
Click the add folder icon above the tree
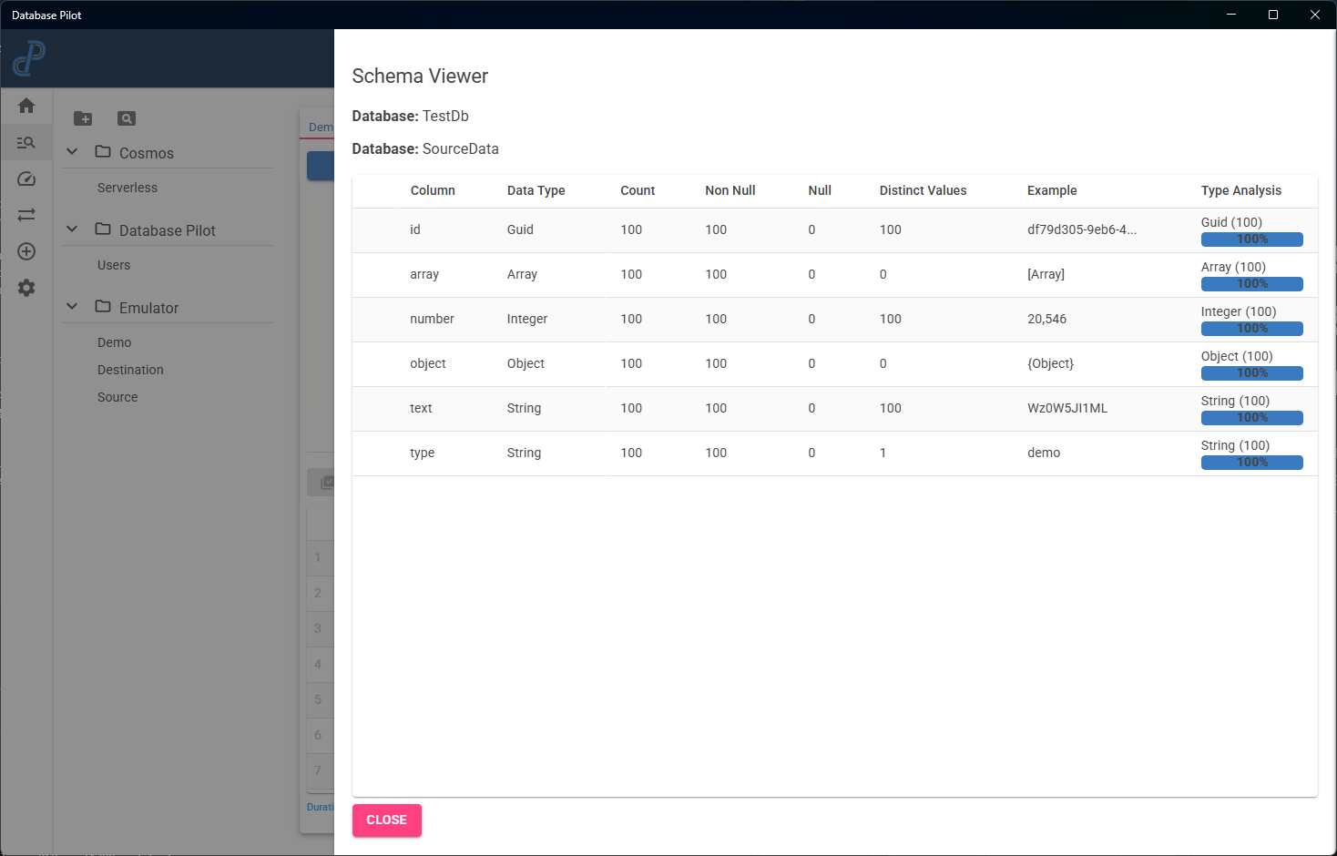pyautogui.click(x=83, y=118)
